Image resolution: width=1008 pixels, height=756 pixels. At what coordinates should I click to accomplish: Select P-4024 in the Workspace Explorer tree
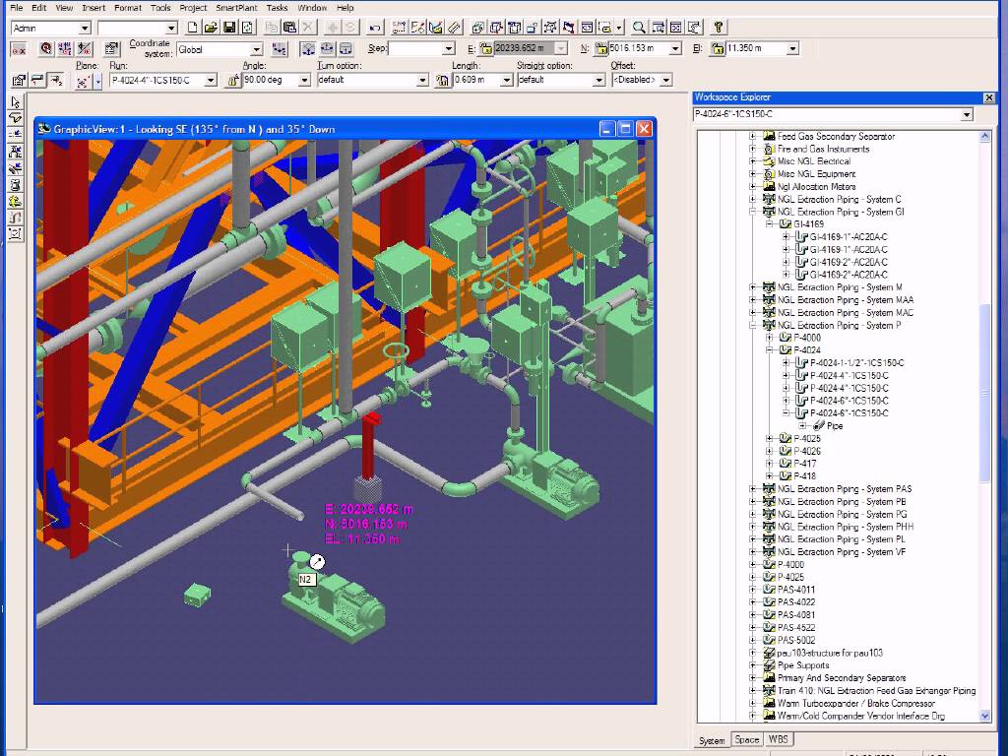[x=807, y=348]
